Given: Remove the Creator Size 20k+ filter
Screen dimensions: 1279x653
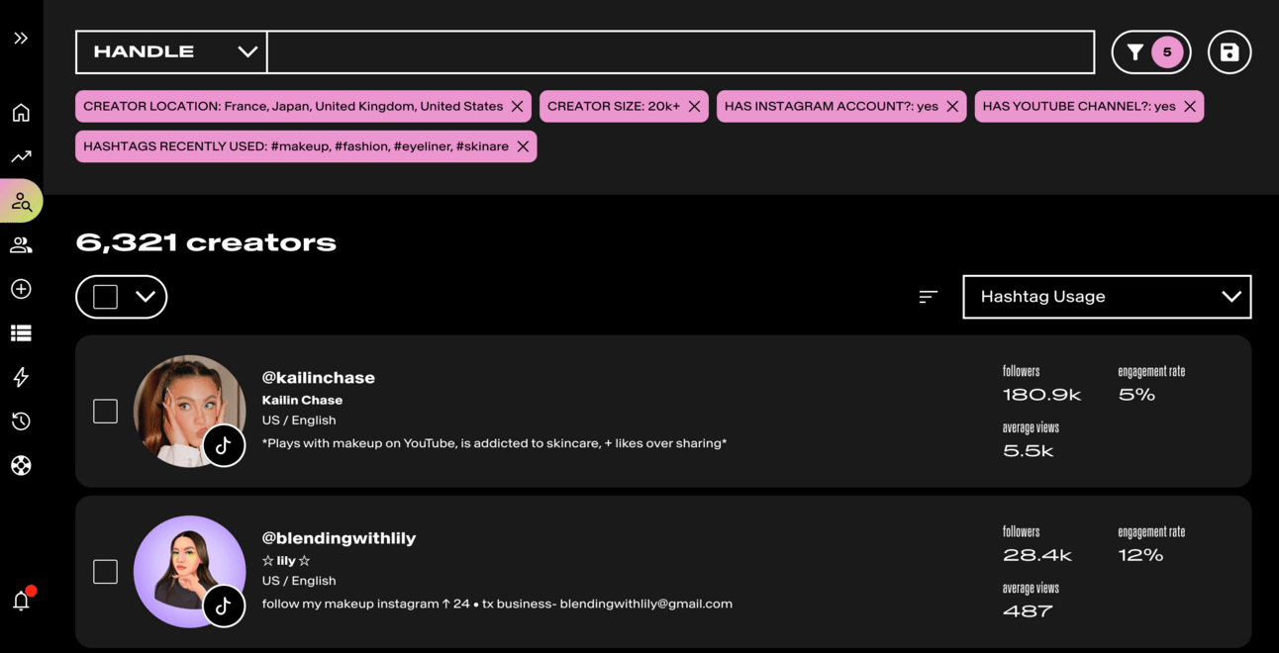Looking at the screenshot, I should click(694, 107).
